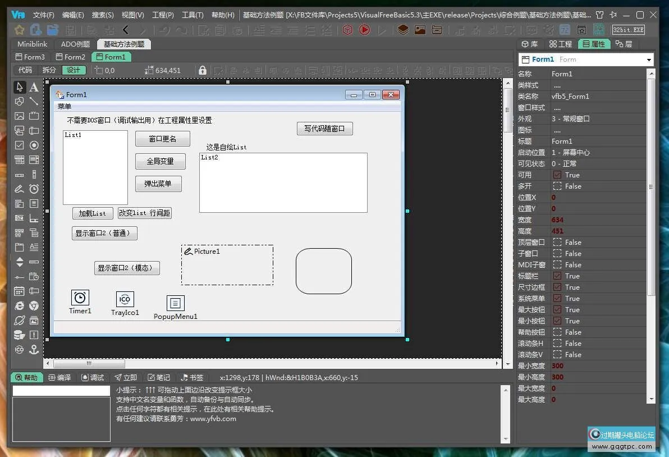This screenshot has height=457, width=669.
Task: Select the IE browser control in the toolbox
Action: (19, 305)
